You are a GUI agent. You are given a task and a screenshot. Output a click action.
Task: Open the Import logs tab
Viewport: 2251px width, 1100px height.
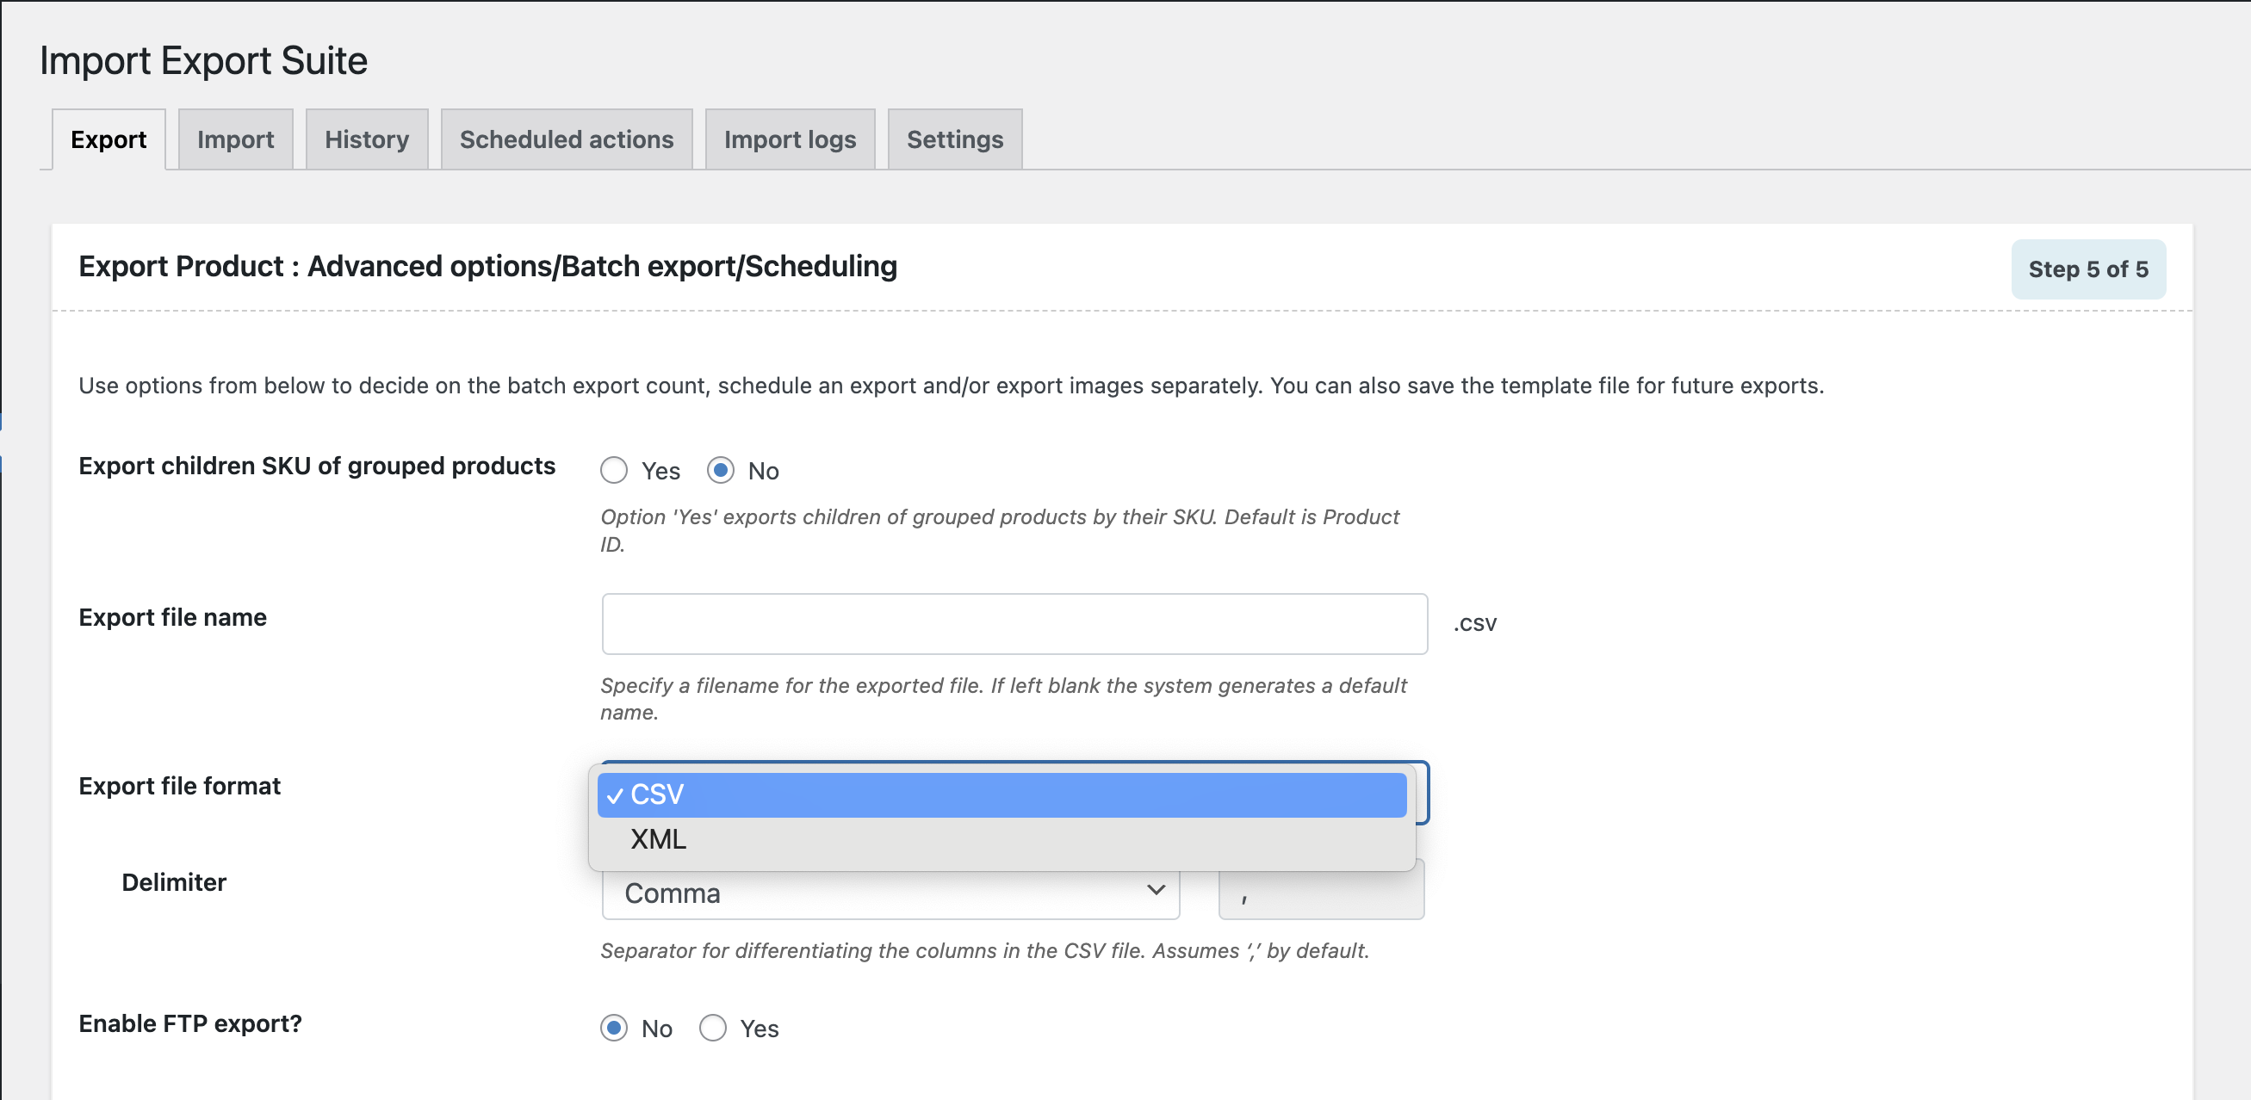(789, 138)
